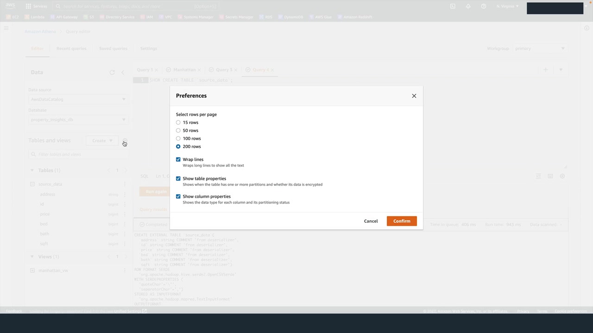This screenshot has width=593, height=333.
Task: Select the 100 rows radio option
Action: 178,138
